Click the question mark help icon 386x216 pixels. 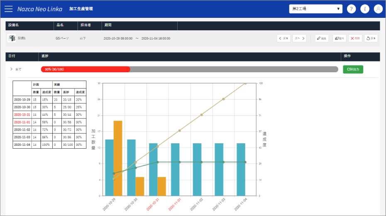[351, 9]
